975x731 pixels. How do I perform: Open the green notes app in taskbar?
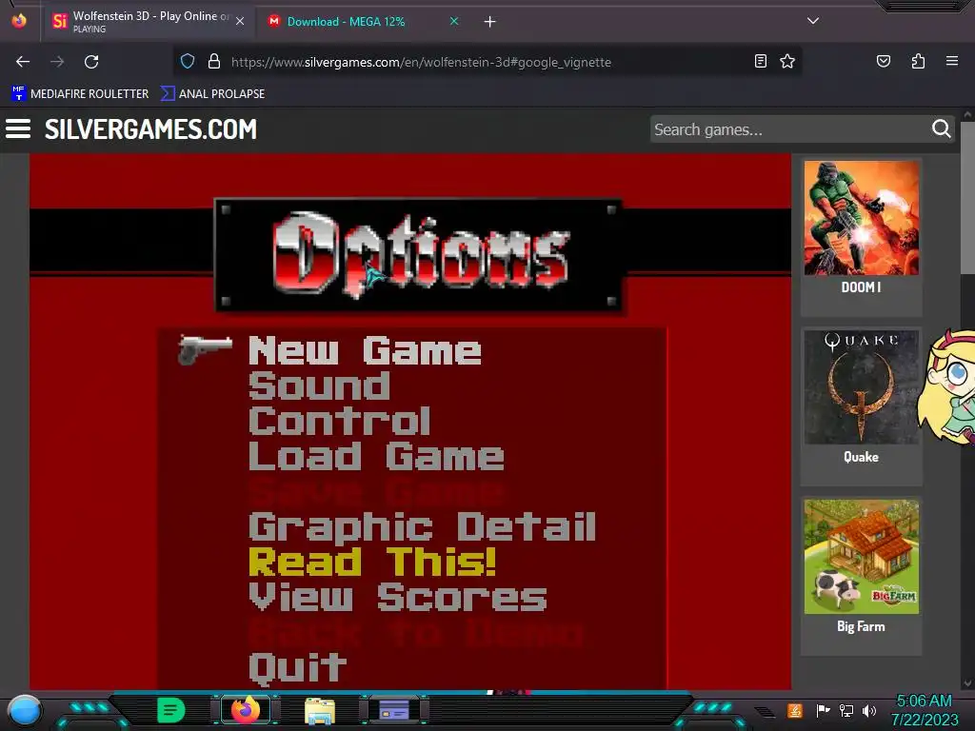171,710
